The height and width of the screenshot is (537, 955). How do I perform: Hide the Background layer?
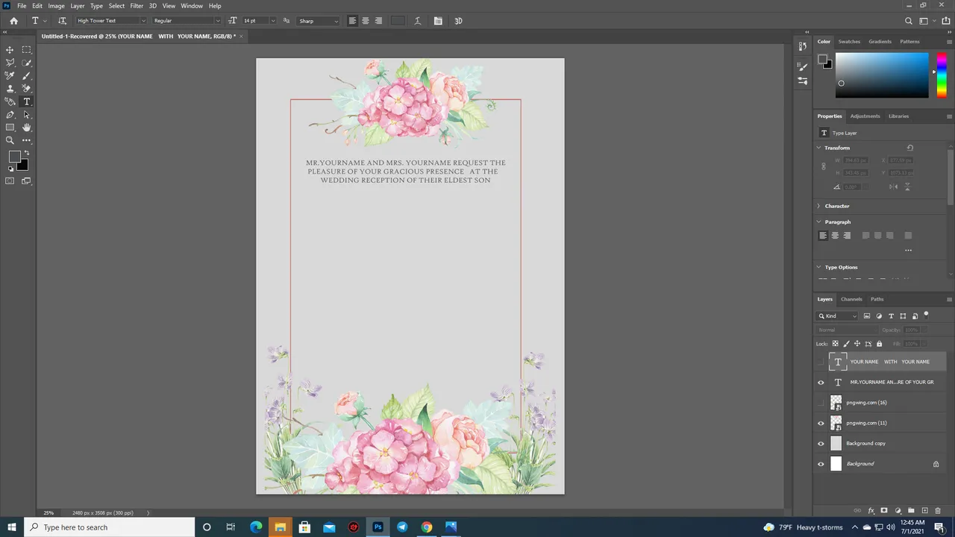pos(821,464)
